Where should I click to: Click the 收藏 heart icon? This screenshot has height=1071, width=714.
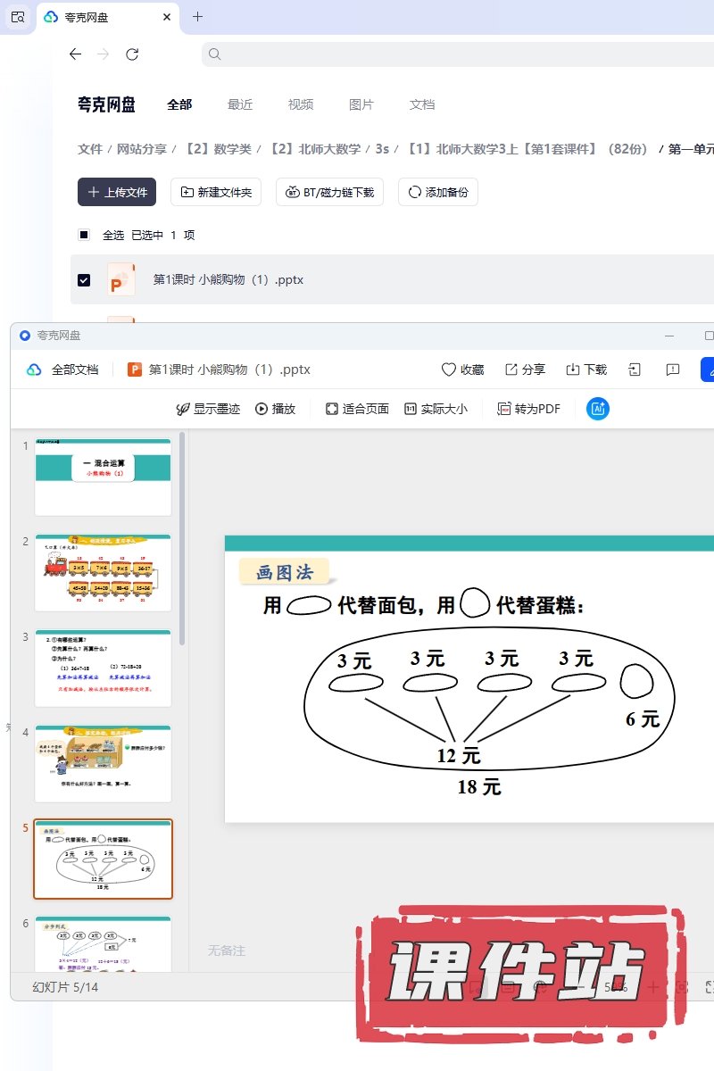(449, 369)
